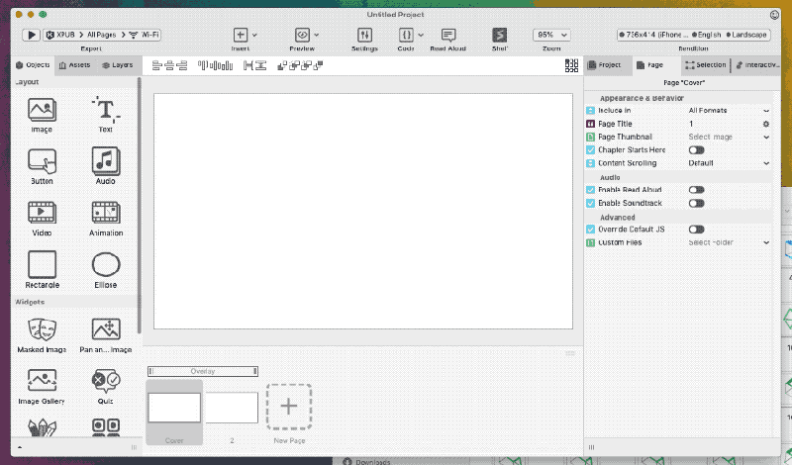Click the Preview eye icon
This screenshot has height=465, width=792.
click(302, 35)
